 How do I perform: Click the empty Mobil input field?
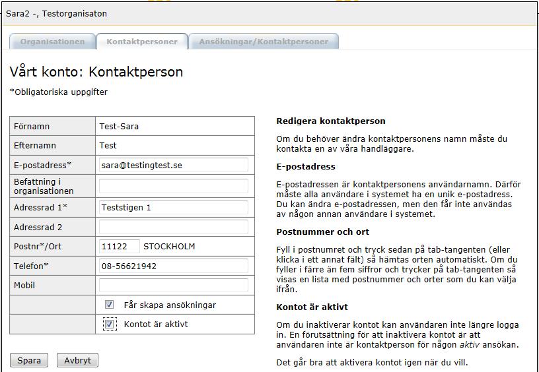point(174,285)
